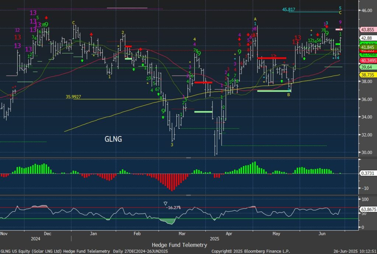Viewport: 377px width, 254px height.
Task: Select the 0.3731 histogram value label
Action: pyautogui.click(x=368, y=173)
